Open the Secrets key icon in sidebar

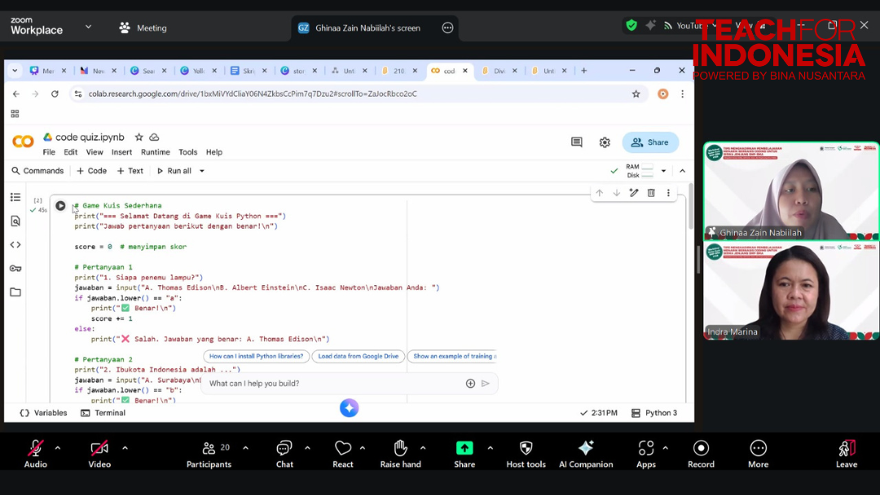[15, 269]
